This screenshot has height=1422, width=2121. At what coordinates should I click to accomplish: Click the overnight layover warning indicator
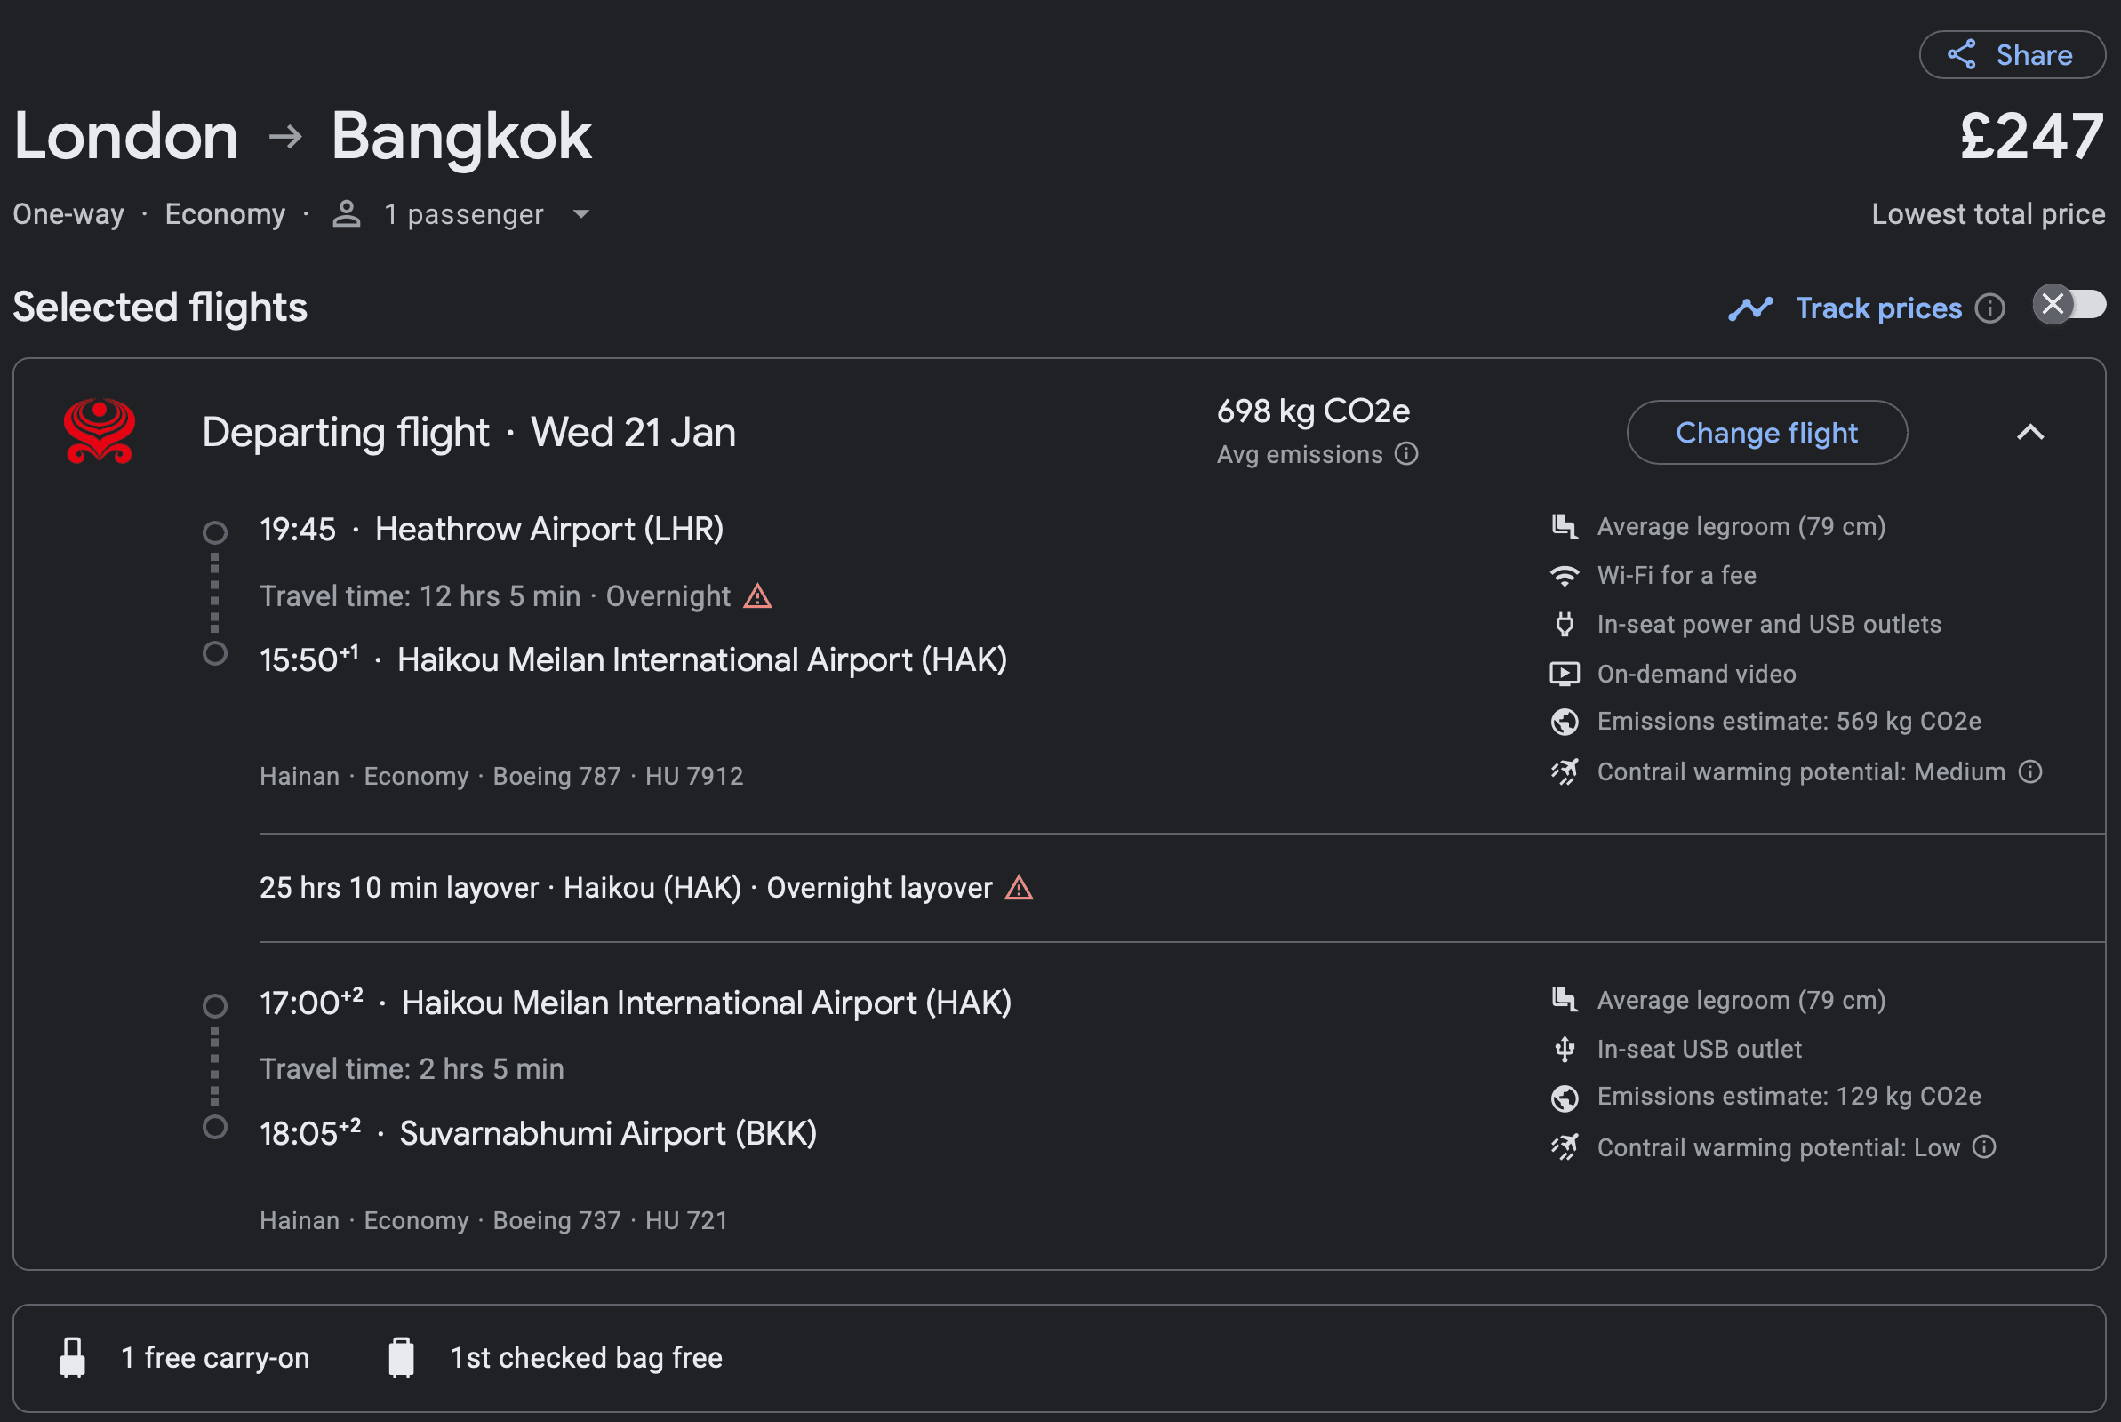1020,888
